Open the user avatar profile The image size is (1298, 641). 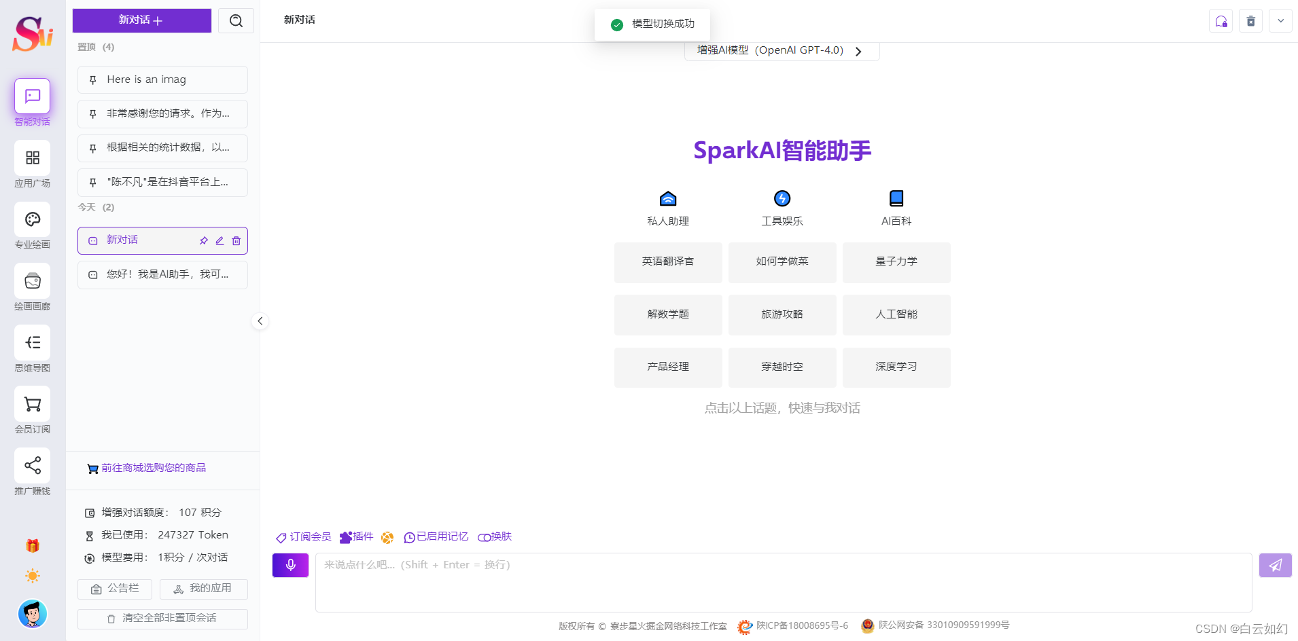(x=32, y=614)
